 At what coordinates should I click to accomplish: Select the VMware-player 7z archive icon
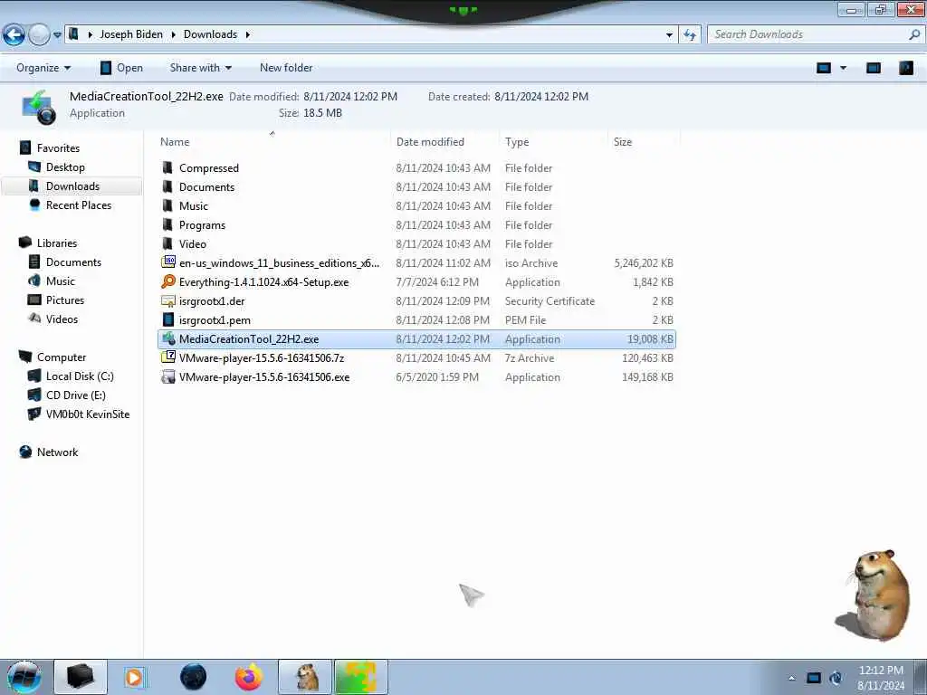(x=167, y=357)
